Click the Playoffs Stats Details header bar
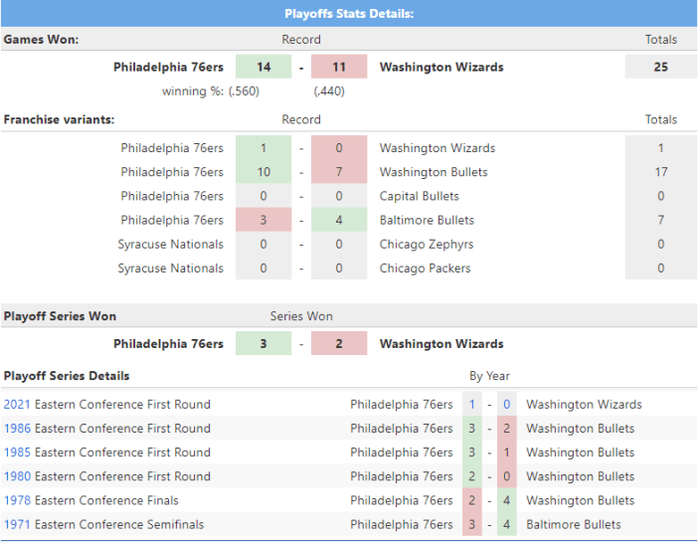699x542 pixels. pos(349,14)
